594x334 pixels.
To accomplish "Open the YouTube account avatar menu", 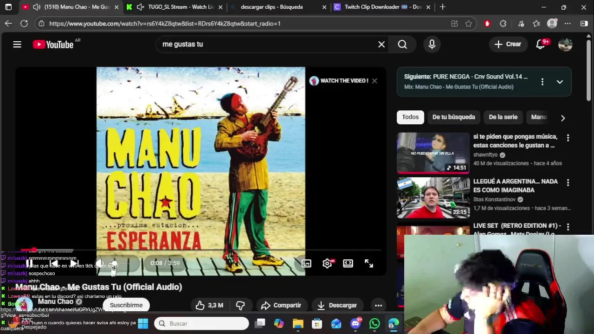I will coord(565,45).
